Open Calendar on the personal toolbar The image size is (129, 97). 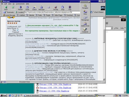30,15
